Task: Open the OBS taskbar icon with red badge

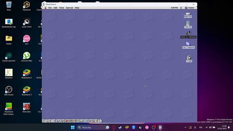Action: [154, 127]
